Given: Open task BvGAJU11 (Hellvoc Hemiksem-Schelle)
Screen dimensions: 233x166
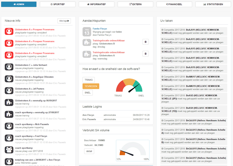Looking at the screenshot, I should tap(194, 122).
